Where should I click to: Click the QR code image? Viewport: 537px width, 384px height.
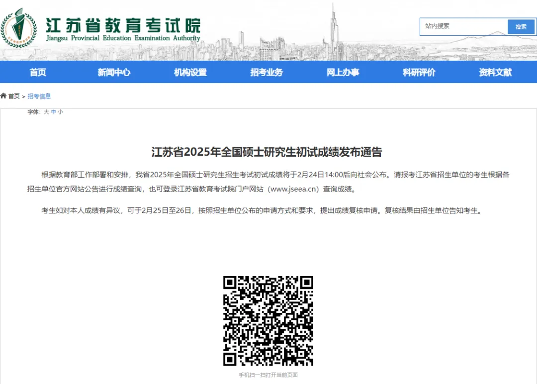pyautogui.click(x=268, y=321)
